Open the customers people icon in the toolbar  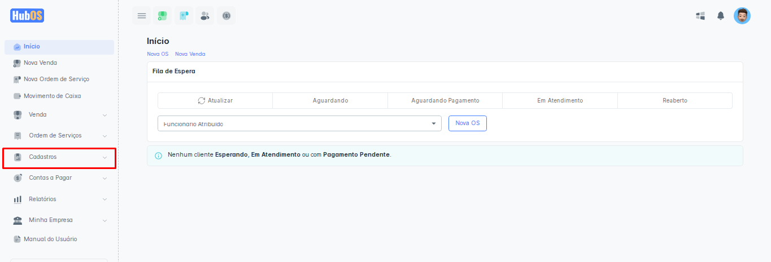coord(205,16)
